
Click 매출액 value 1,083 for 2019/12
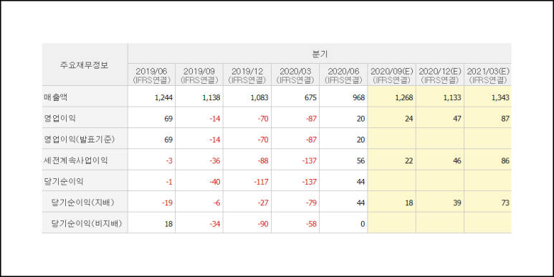click(259, 98)
